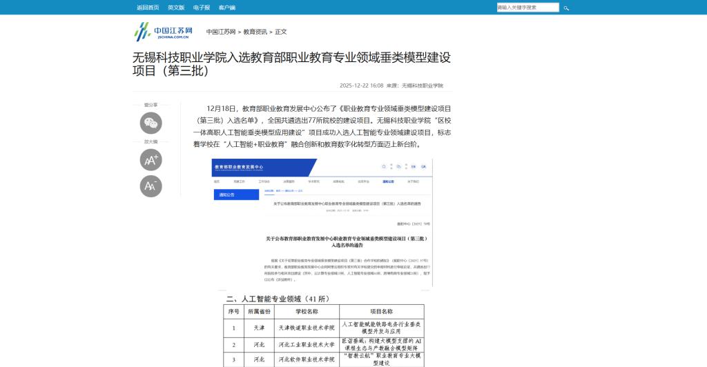Increase font size with AA+ button
Screen dimensions: 707x367
(151, 160)
